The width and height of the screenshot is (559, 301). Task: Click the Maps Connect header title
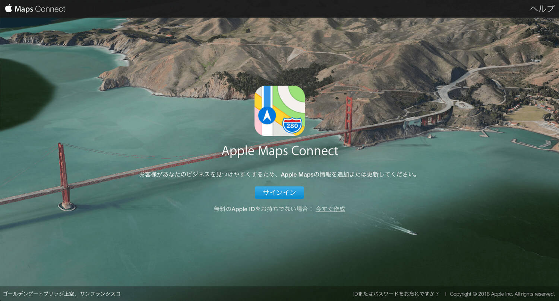[40, 9]
